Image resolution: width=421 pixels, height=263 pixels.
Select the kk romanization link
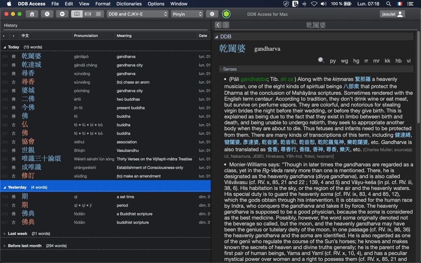pos(387,61)
